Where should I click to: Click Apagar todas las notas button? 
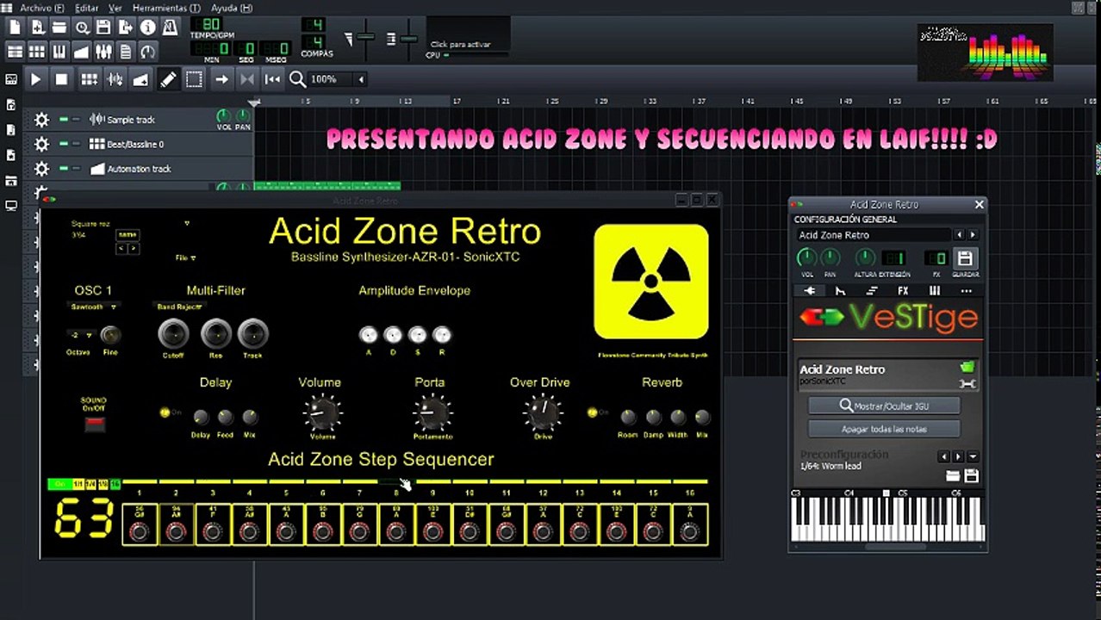point(884,429)
